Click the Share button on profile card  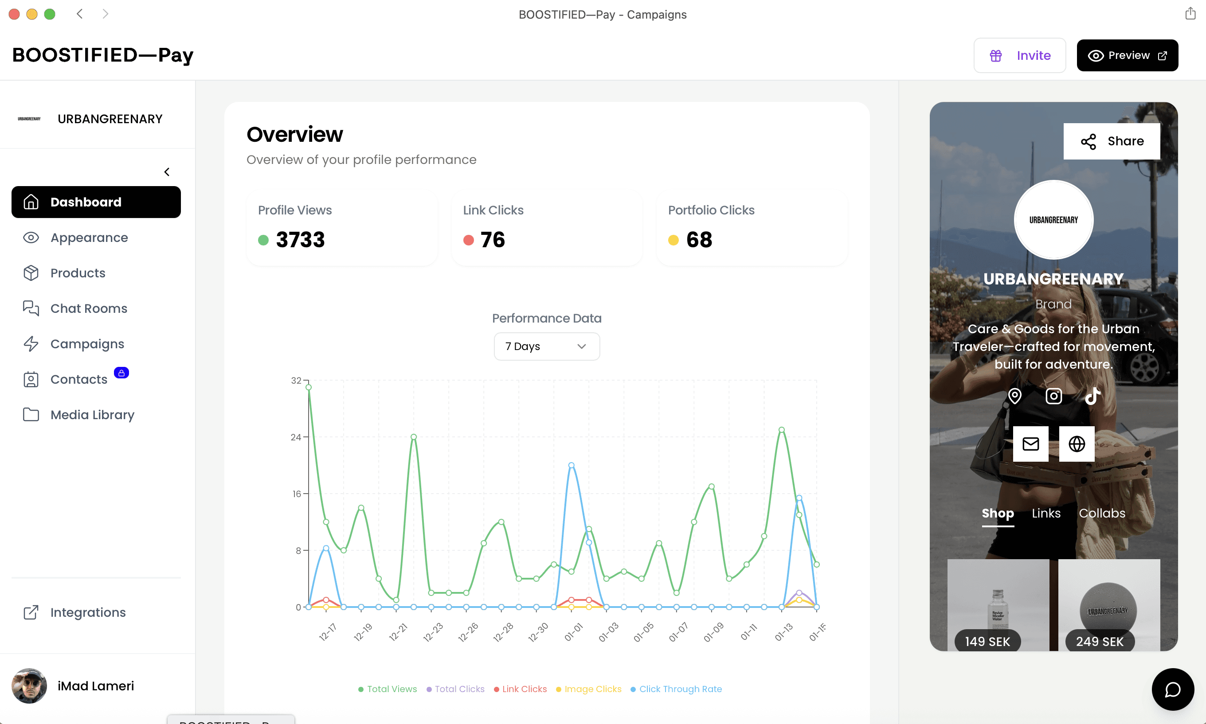1111,141
